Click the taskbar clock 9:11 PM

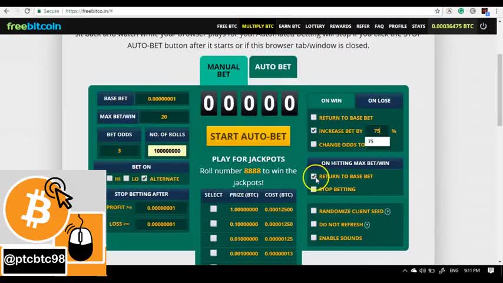coord(472,271)
